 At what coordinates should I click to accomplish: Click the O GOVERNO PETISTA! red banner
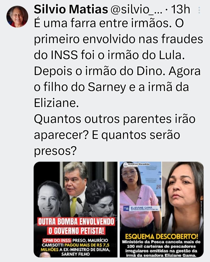(76, 231)
